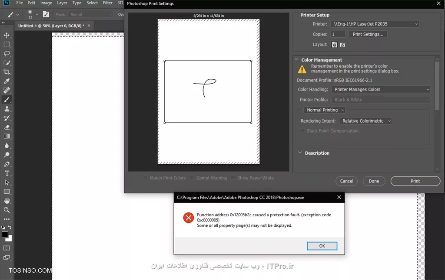The height and width of the screenshot is (280, 445).
Task: Change screen mode icon
Action: (x=7, y=257)
